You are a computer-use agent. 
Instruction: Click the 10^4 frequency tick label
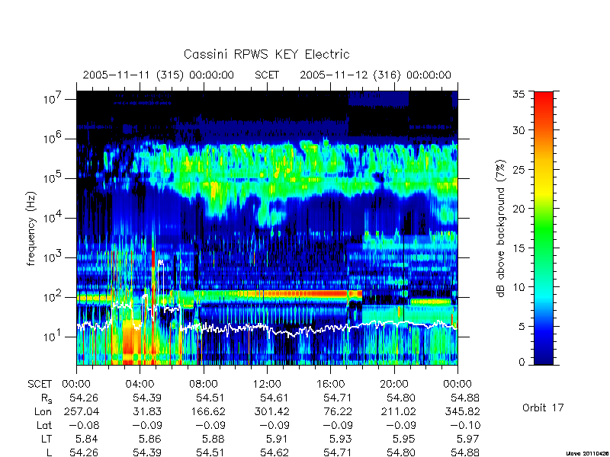[53, 217]
